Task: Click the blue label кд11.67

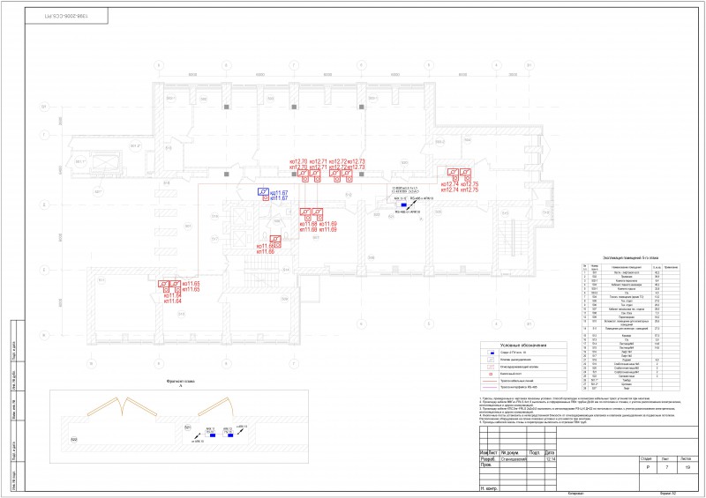Action: 279,192
